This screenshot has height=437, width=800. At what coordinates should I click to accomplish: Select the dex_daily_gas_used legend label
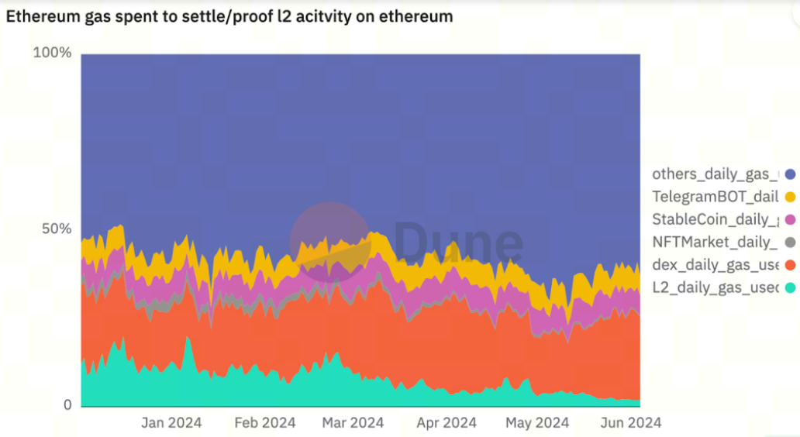click(x=716, y=265)
